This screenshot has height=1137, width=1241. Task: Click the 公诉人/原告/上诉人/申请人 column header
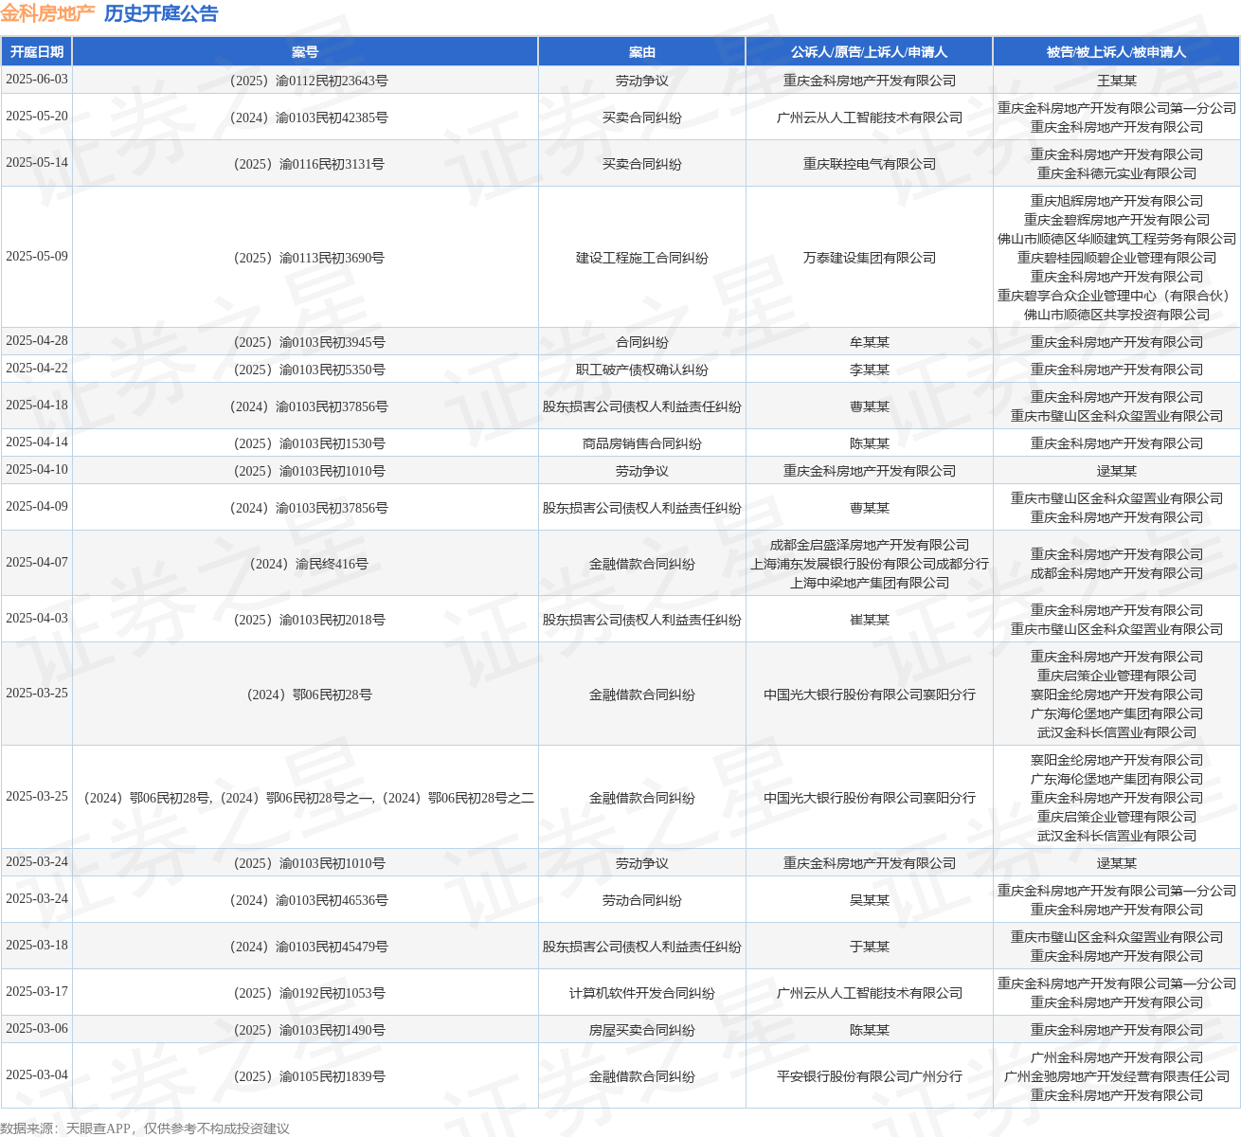870,52
